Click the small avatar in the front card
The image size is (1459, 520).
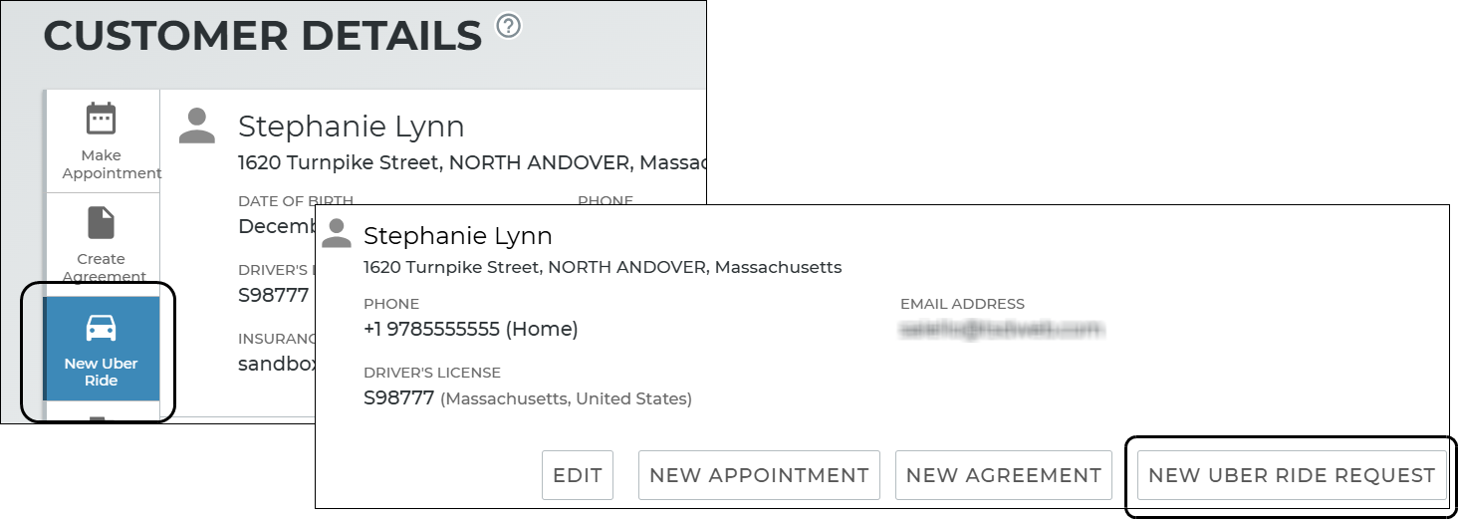[x=337, y=235]
